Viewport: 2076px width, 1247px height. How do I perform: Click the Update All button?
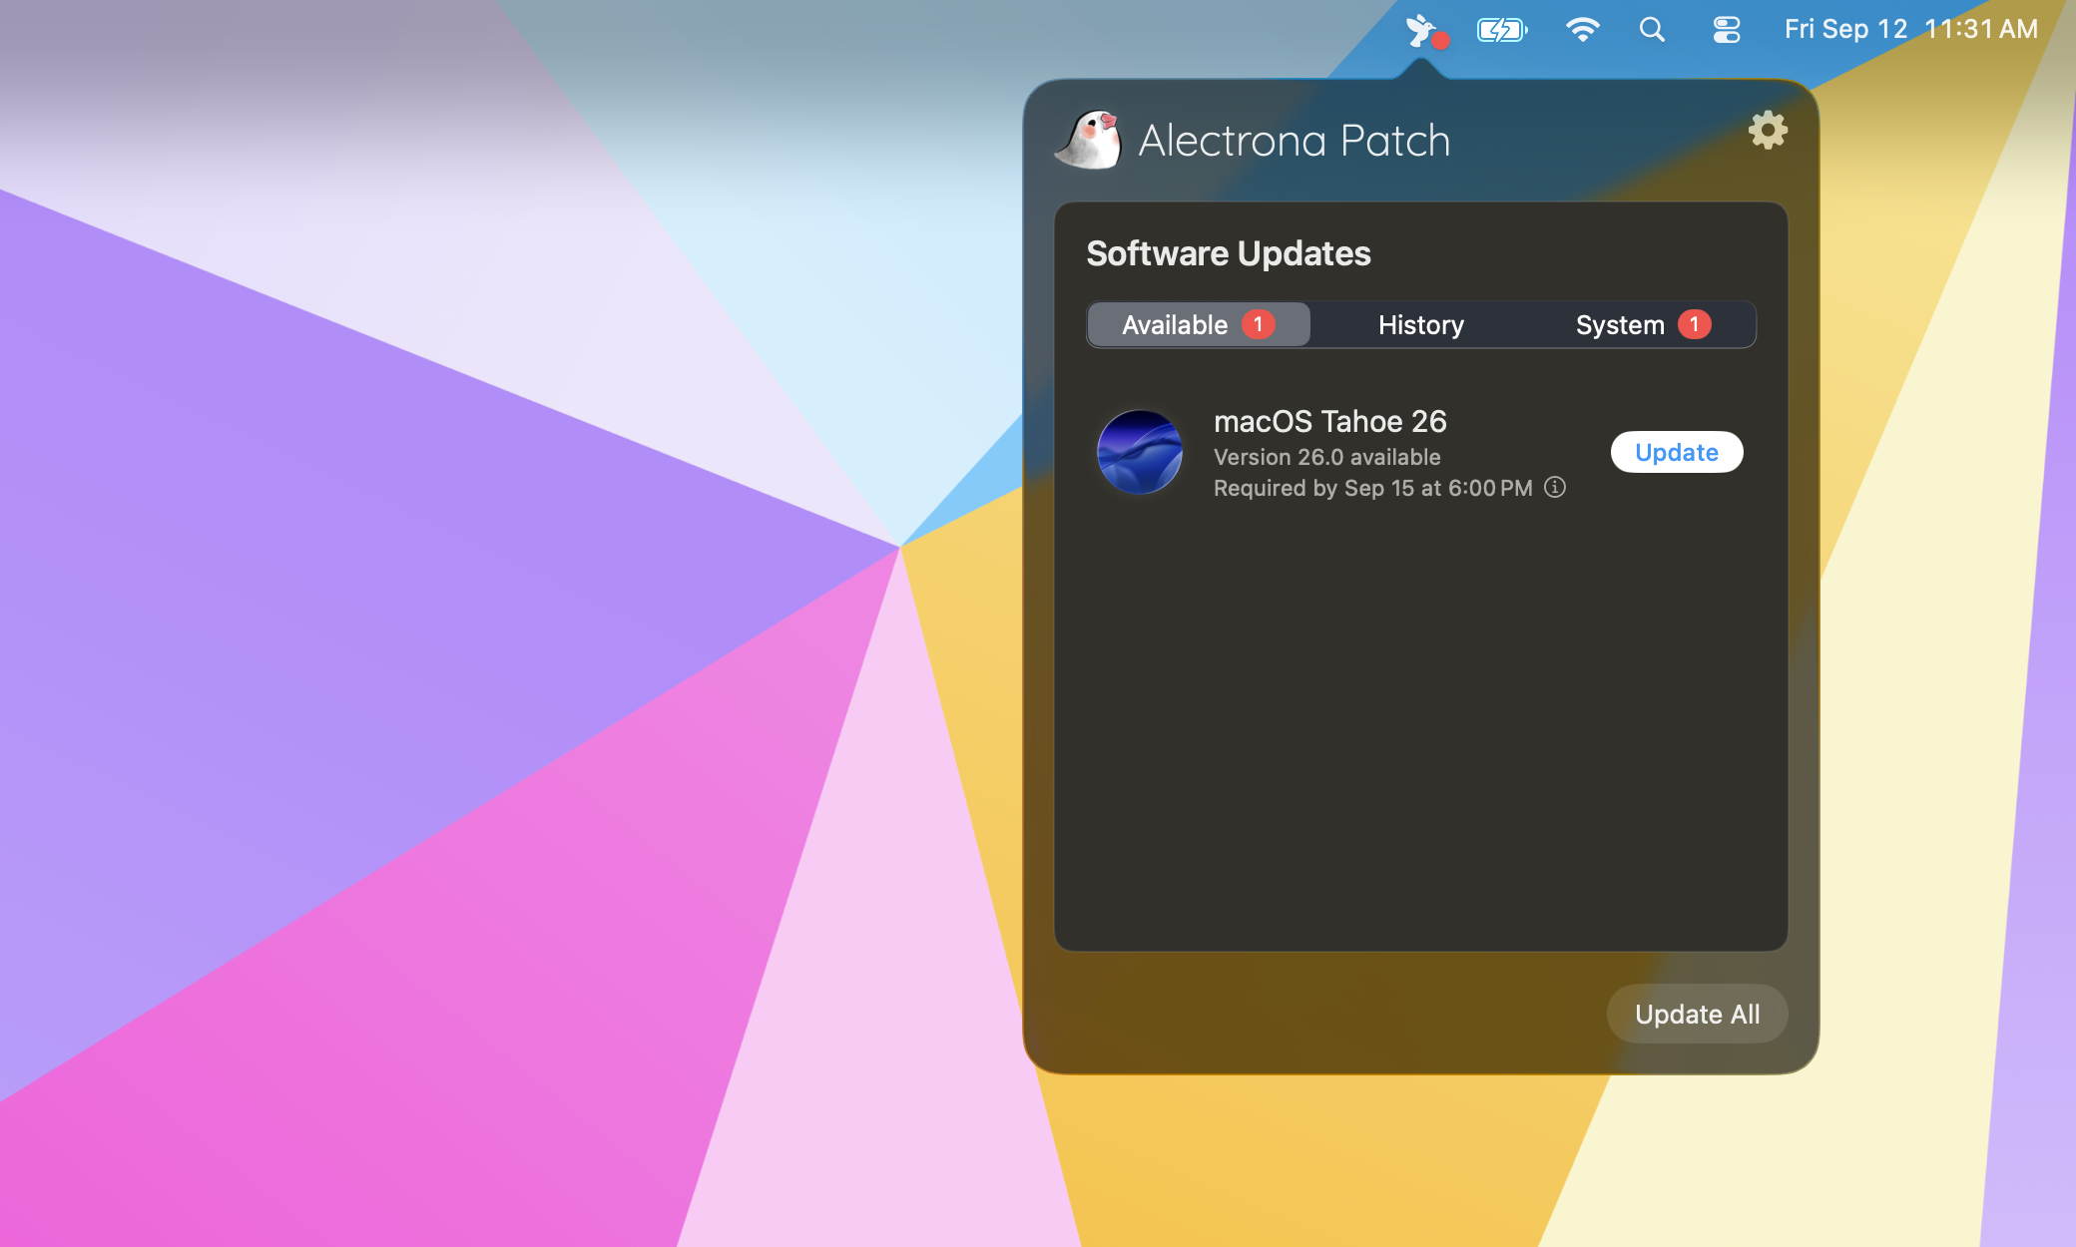click(1697, 1015)
